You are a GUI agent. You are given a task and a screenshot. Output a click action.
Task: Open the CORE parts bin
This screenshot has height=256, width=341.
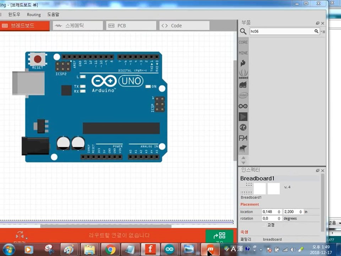243,42
